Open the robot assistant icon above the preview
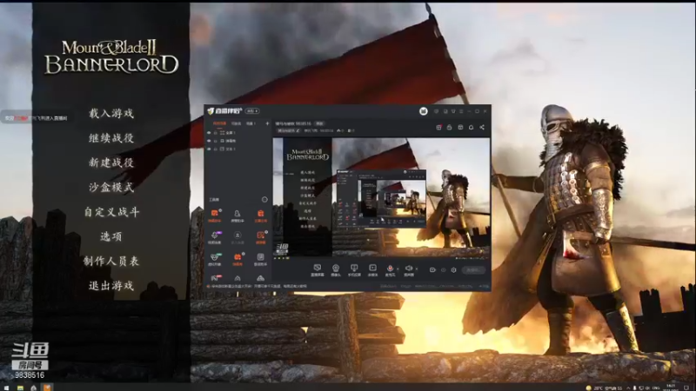The height and width of the screenshot is (391, 696). 449,127
